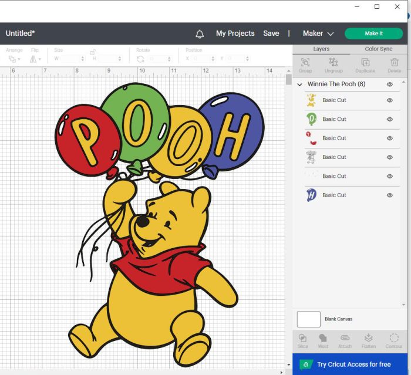Hide the Winnie The Pooh group
411x375 pixels.
coord(390,85)
